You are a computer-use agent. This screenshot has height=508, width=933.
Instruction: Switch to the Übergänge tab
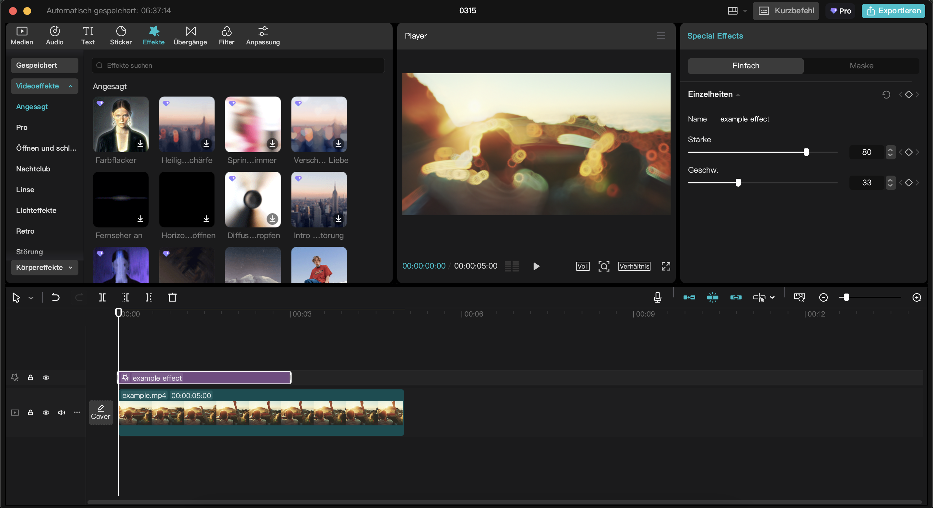(x=190, y=36)
